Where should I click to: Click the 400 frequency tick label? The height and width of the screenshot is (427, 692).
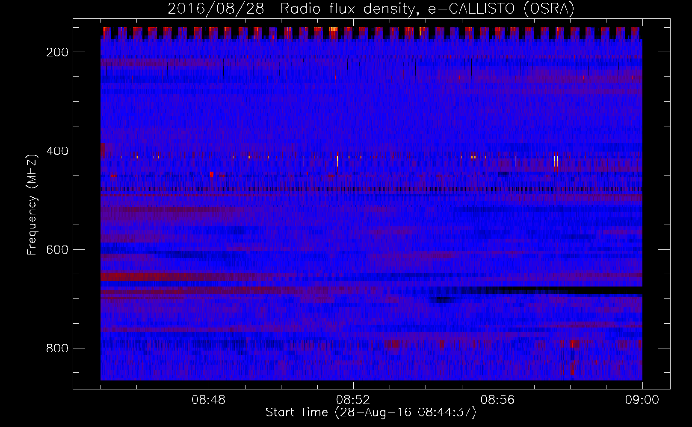click(57, 151)
